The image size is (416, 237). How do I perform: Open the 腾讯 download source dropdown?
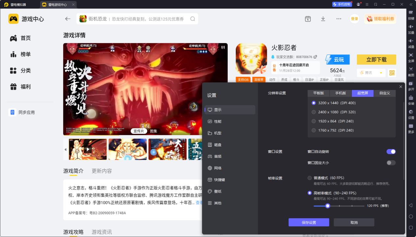tap(371, 73)
